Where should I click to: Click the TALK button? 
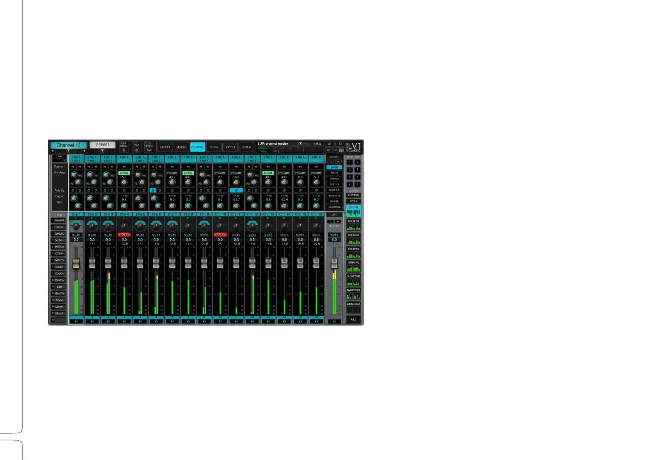pyautogui.click(x=136, y=144)
